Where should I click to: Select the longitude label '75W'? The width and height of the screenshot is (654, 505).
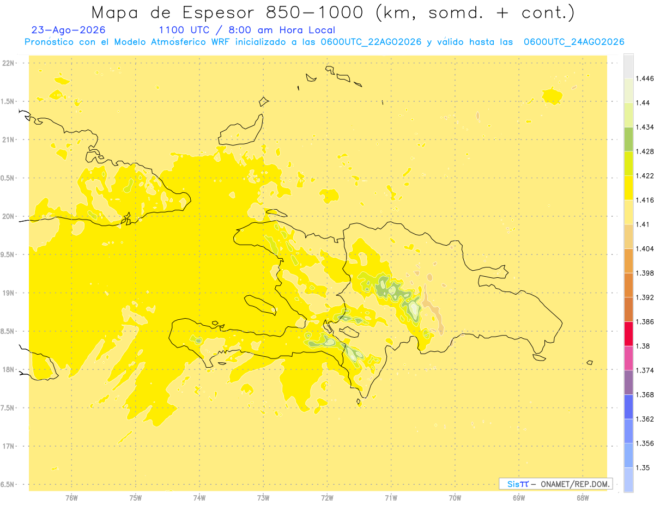click(136, 498)
